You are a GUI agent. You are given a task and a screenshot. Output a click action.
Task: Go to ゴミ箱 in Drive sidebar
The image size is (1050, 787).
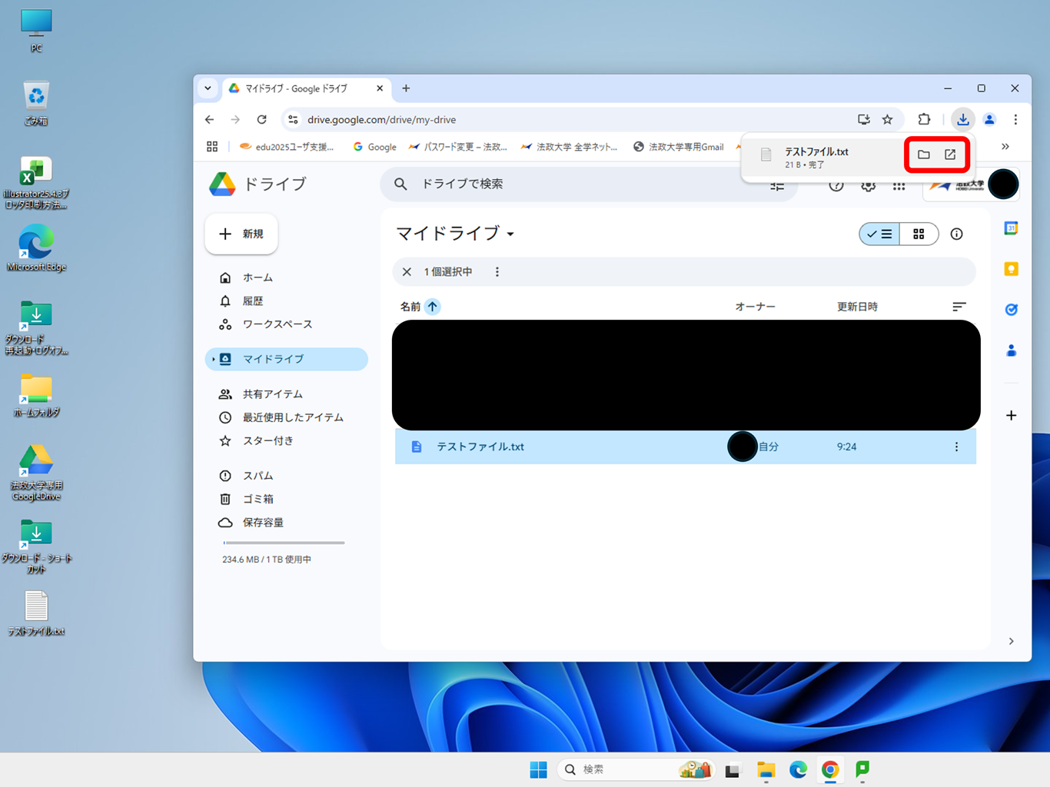(258, 499)
